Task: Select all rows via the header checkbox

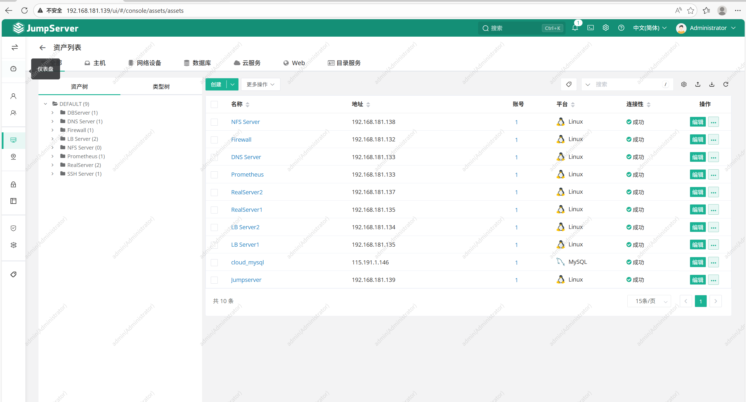Action: (x=214, y=104)
